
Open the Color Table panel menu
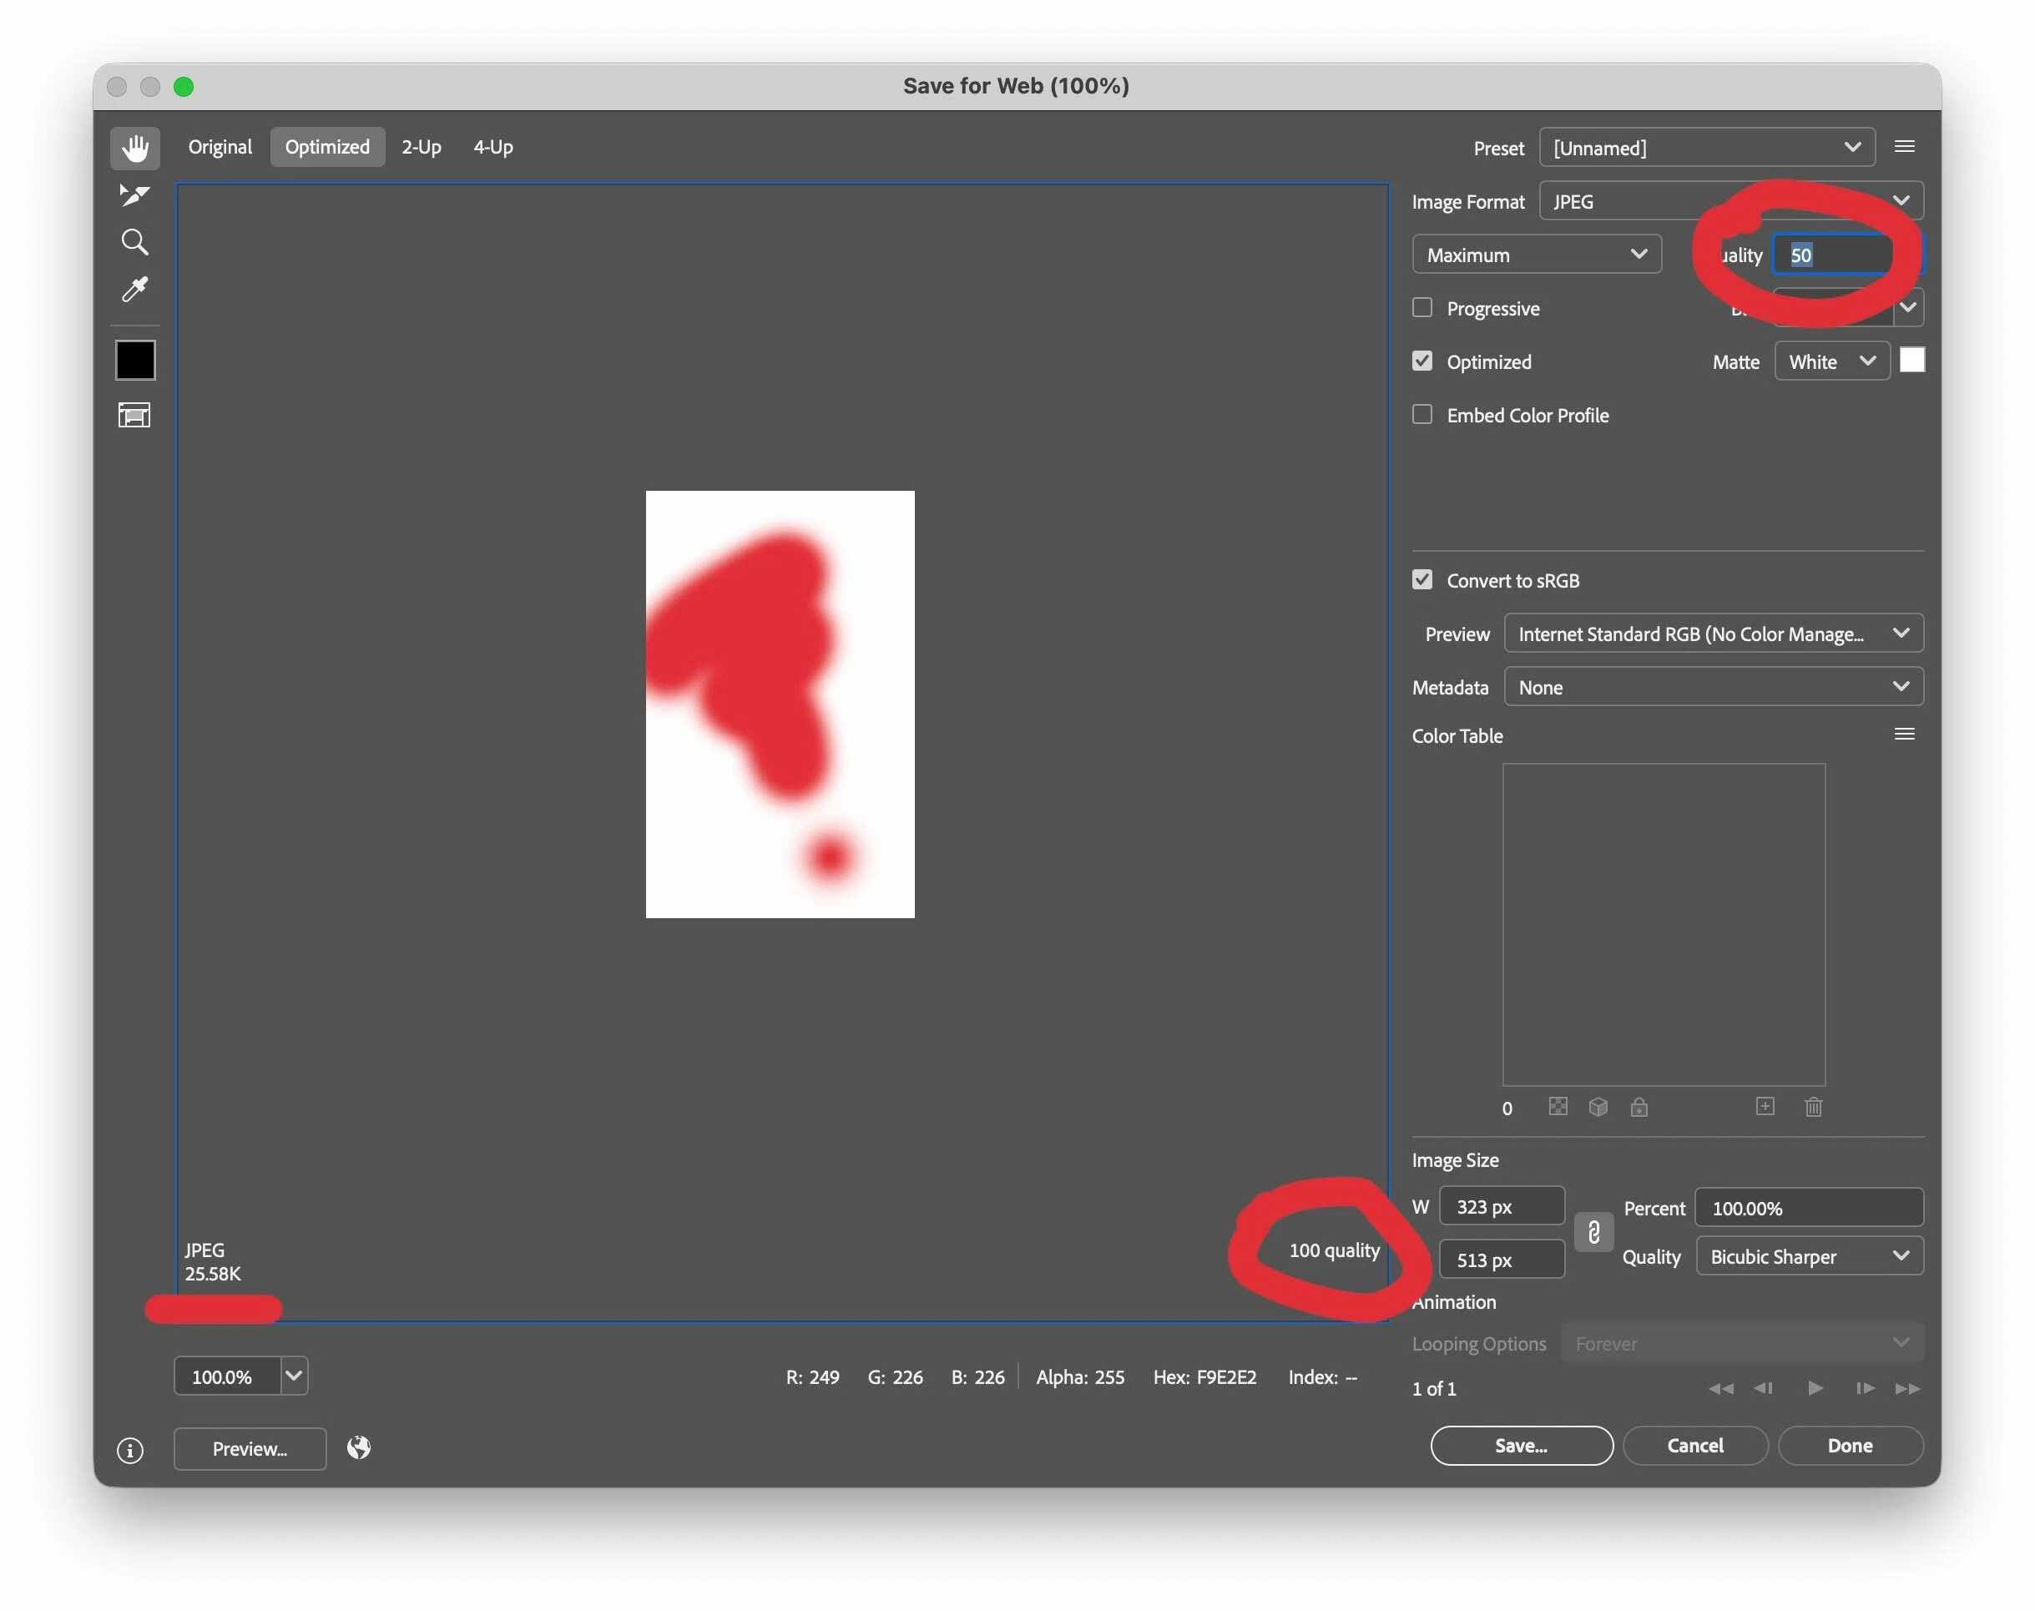pyautogui.click(x=1903, y=735)
